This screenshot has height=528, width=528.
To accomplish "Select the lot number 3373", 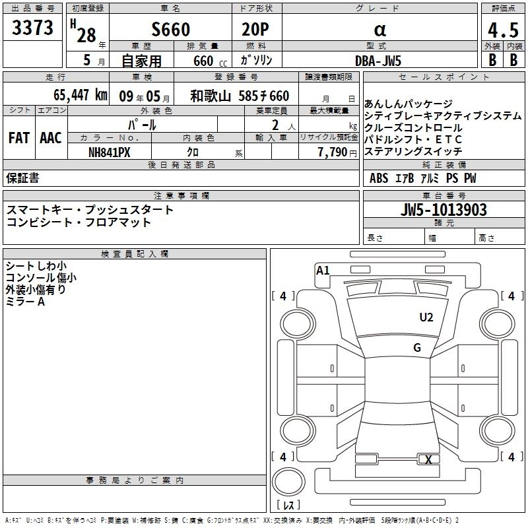I will 32,28.
